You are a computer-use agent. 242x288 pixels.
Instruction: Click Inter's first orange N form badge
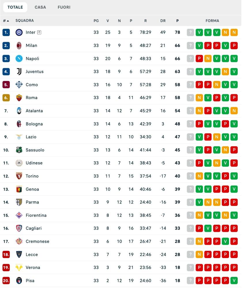coord(225,32)
